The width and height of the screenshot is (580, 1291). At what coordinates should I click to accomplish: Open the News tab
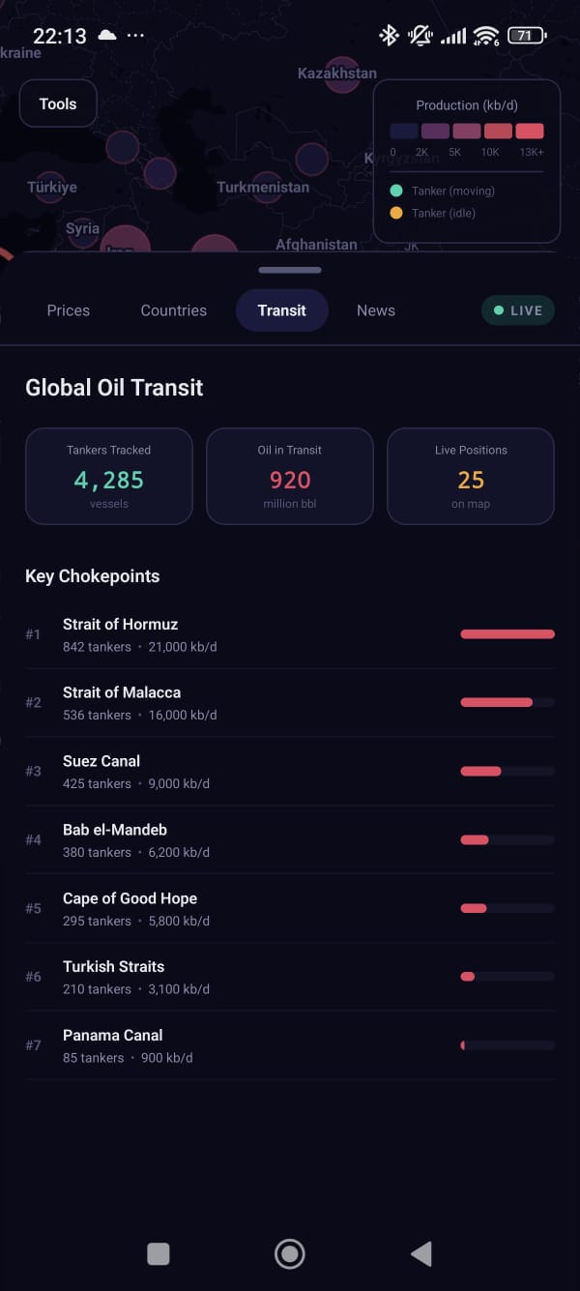click(376, 310)
